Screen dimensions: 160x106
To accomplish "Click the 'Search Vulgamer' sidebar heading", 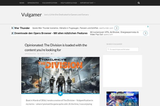I will point(114,44).
